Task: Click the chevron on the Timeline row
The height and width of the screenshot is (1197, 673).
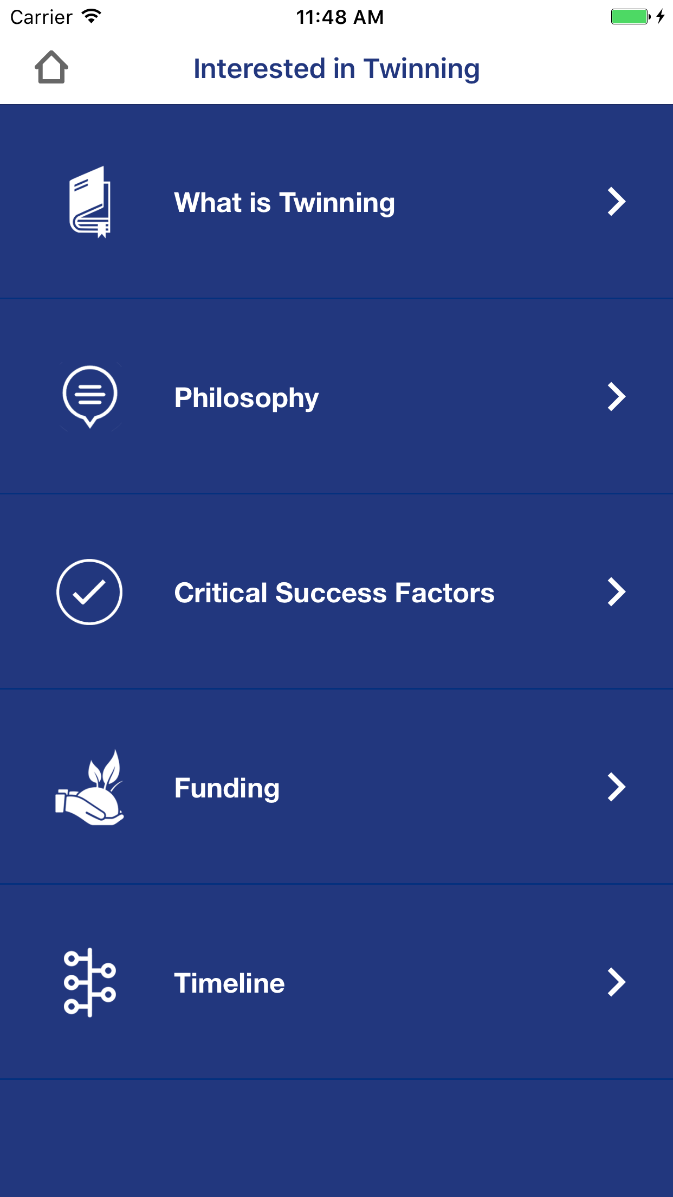Action: click(616, 982)
